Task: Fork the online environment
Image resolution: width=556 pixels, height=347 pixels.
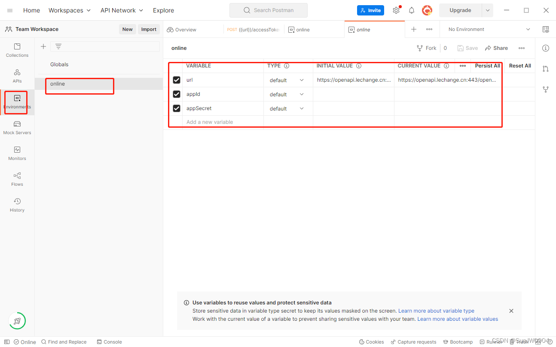Action: pyautogui.click(x=427, y=48)
